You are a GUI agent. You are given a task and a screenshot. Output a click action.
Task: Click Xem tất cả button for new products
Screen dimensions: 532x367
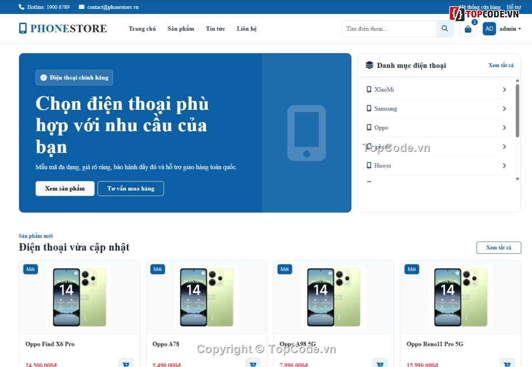pos(499,248)
